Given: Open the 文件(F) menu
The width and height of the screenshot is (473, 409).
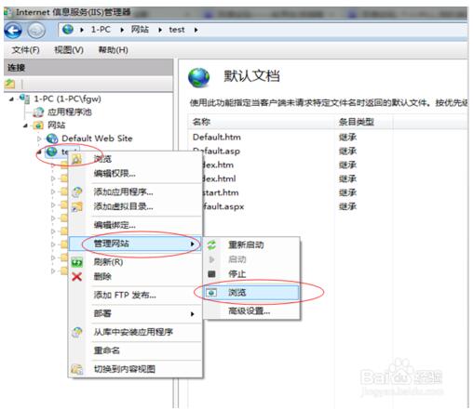Looking at the screenshot, I should (x=25, y=50).
